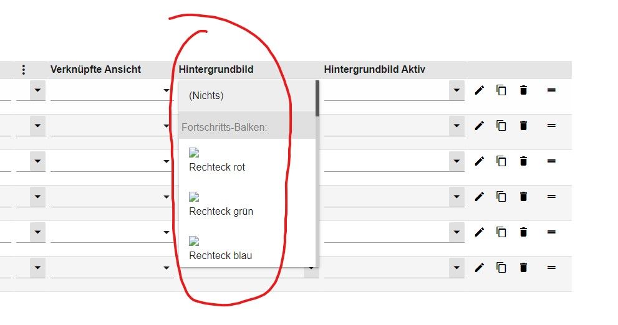The image size is (618, 325).
Task: Delete the last row using trash icon
Action: tap(523, 268)
